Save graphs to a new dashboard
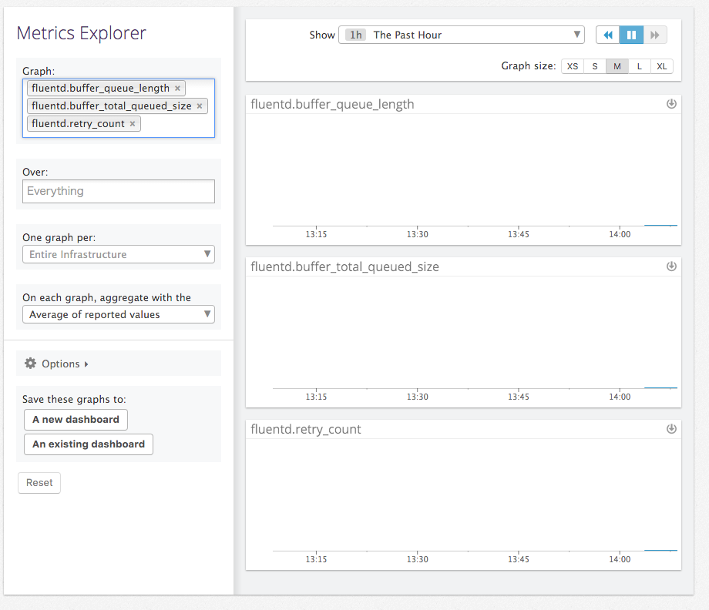Image resolution: width=709 pixels, height=610 pixels. [x=76, y=420]
